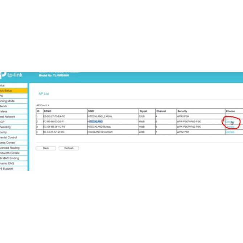Connect to the HITECKLAND network

tap(229, 122)
